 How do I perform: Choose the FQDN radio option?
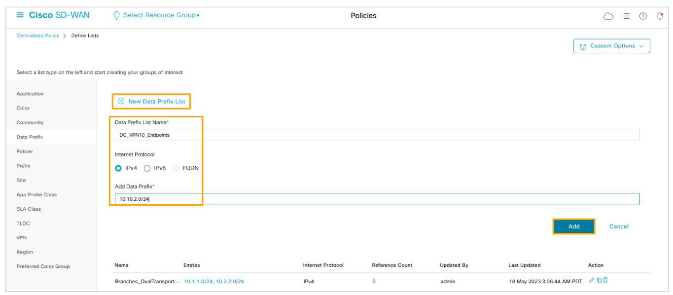pyautogui.click(x=176, y=168)
